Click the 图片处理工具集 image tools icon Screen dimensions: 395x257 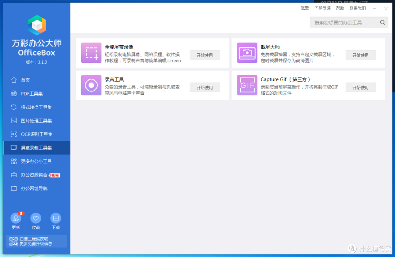(13, 121)
